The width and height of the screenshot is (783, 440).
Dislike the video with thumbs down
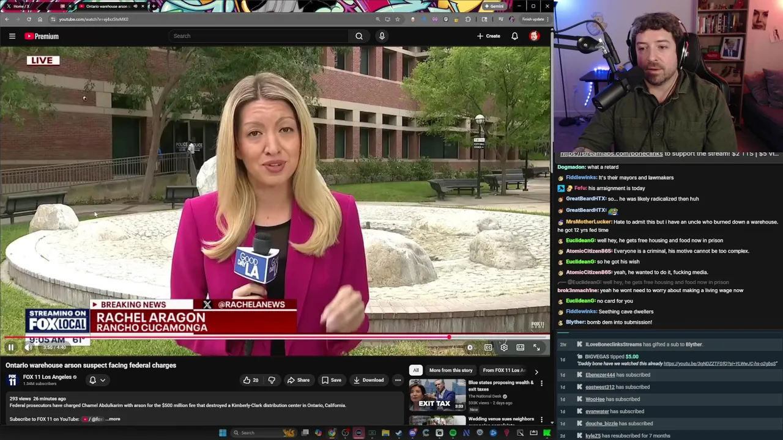272,380
